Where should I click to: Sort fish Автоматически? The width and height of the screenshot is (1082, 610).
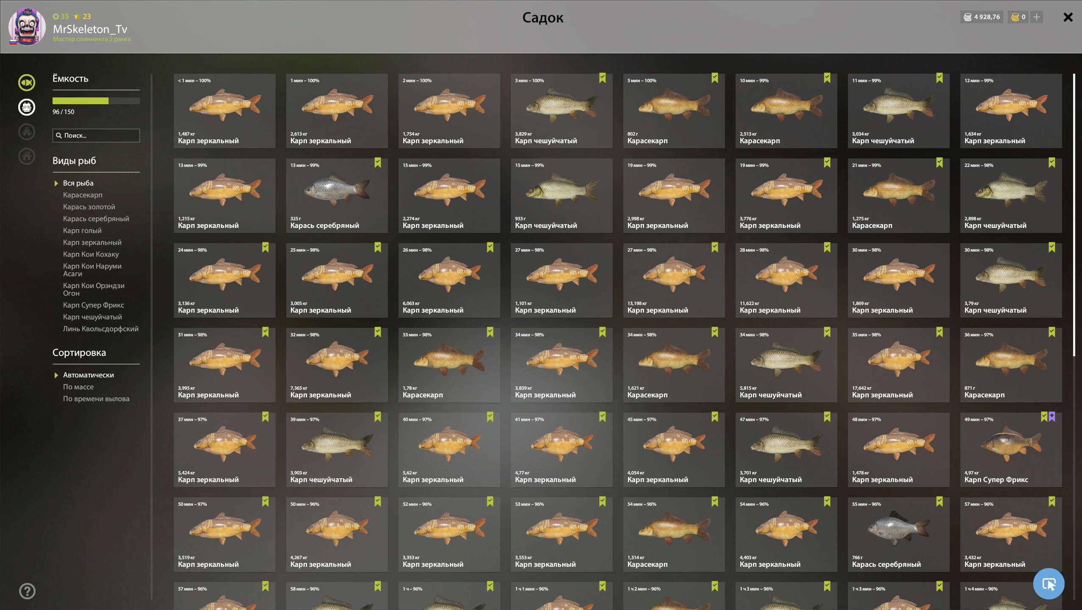point(89,375)
